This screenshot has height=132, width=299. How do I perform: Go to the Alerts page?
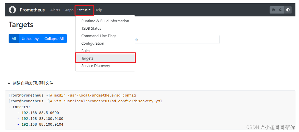(x=55, y=10)
